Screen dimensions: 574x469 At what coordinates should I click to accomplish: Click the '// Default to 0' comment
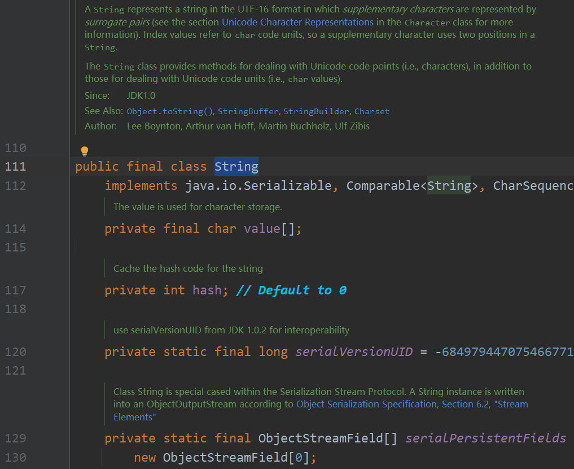291,290
